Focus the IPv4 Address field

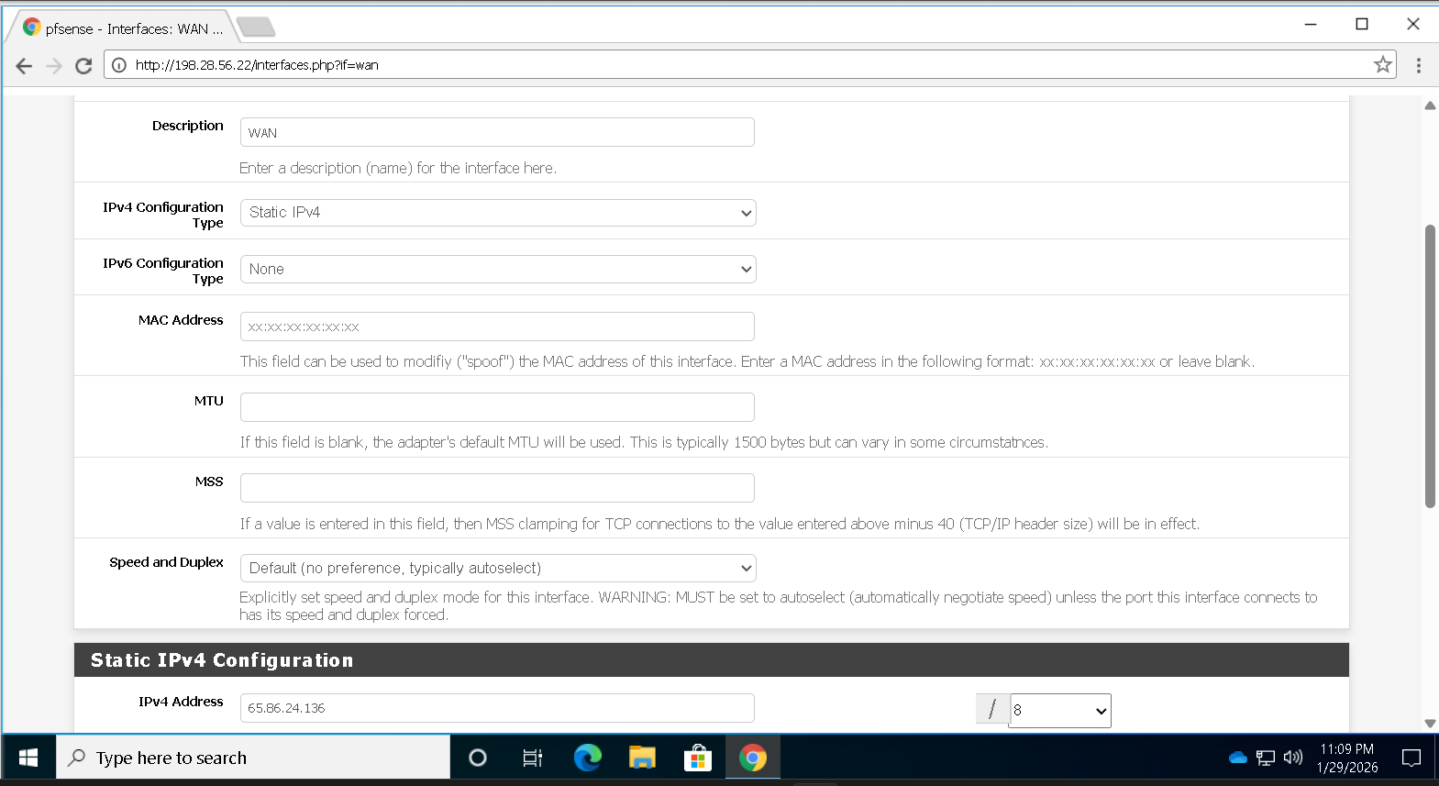pyautogui.click(x=497, y=708)
